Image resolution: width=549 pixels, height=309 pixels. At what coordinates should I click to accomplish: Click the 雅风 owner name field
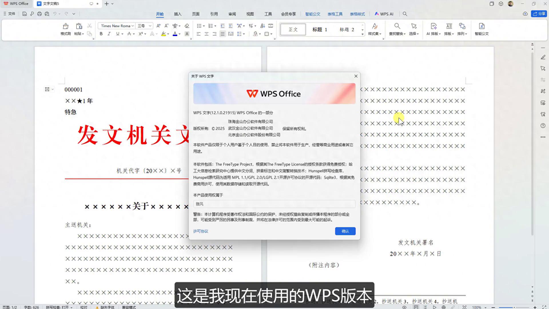[274, 204]
